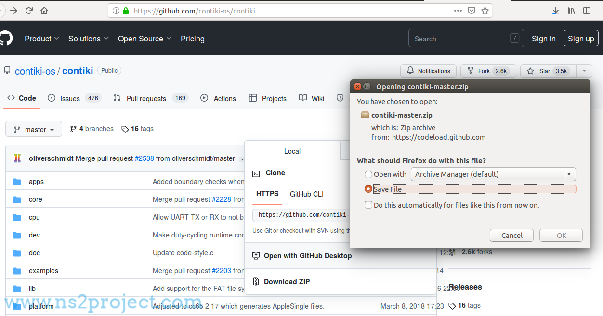The image size is (603, 316).
Task: Bookmark this page with star icon
Action: pos(485,11)
